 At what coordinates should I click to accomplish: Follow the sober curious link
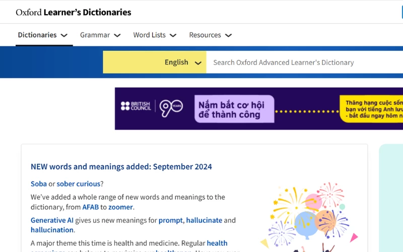79,184
